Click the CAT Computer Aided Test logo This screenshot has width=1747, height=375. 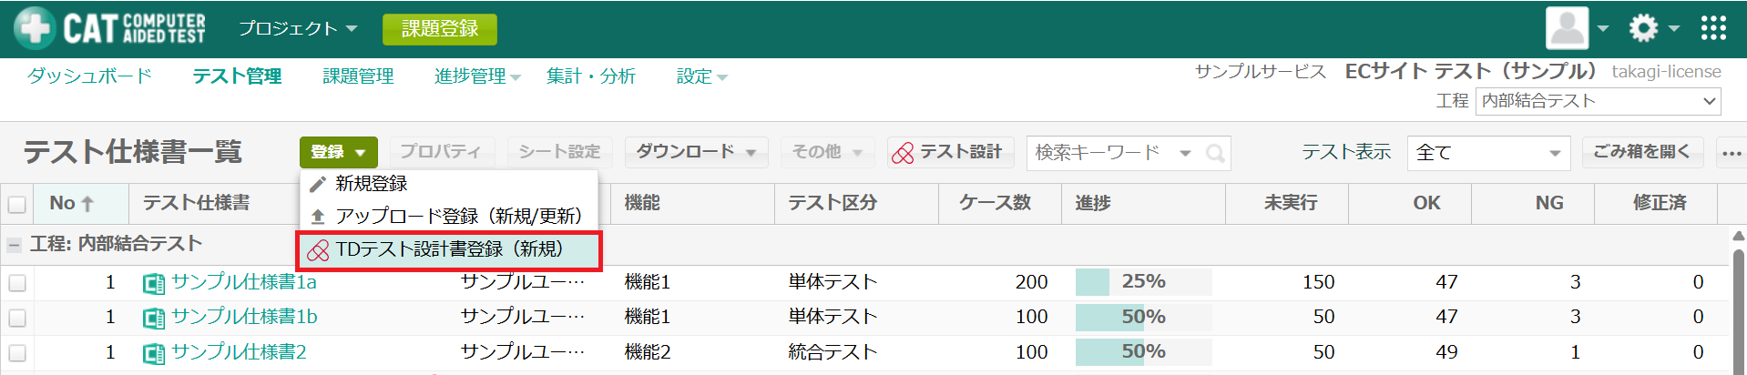click(110, 28)
